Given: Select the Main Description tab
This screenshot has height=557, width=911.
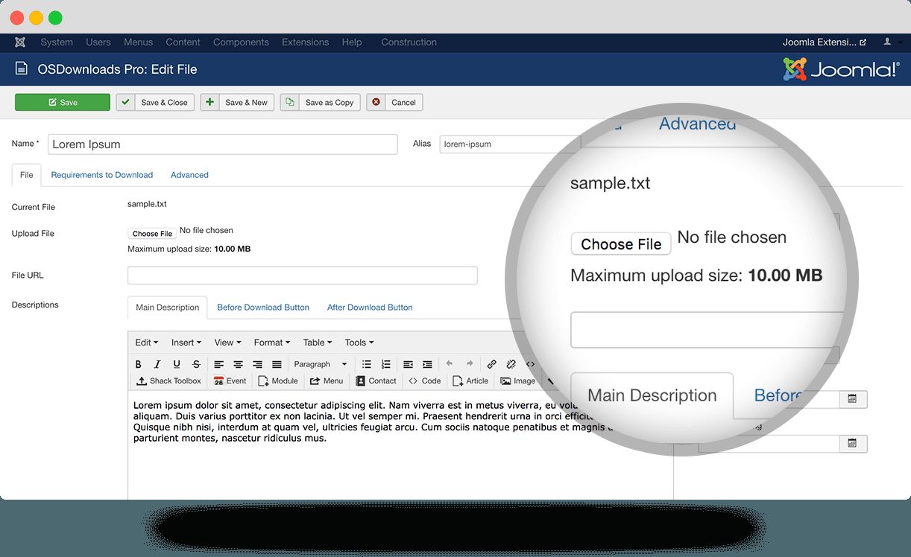Looking at the screenshot, I should point(168,307).
